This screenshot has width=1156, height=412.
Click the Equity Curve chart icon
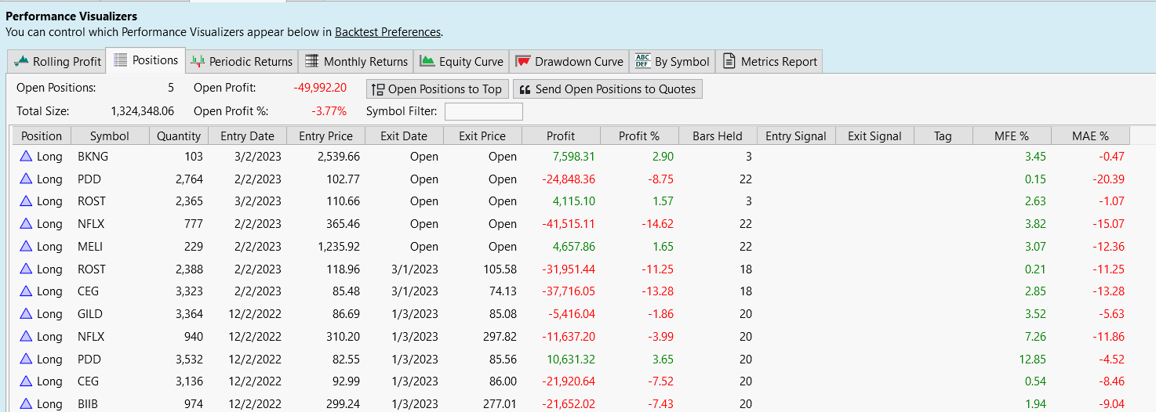coord(427,61)
